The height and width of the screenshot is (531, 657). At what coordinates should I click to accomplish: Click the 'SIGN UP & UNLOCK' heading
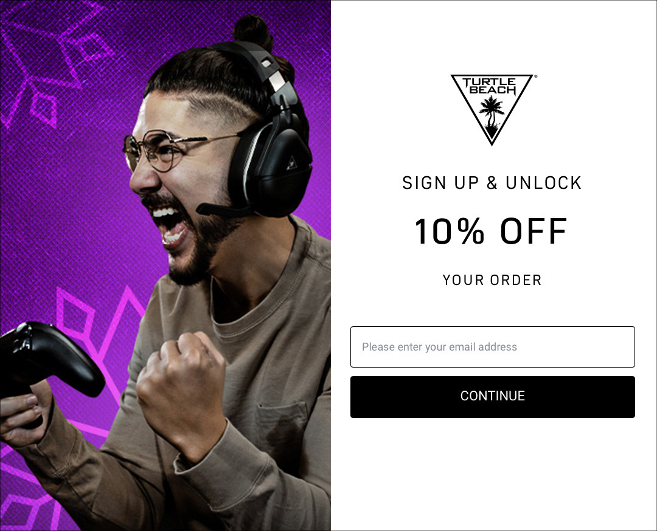pos(492,183)
